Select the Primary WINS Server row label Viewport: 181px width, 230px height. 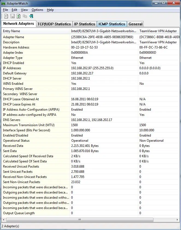pos(18,89)
